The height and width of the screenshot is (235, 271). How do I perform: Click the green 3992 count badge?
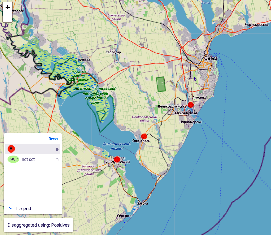pyautogui.click(x=13, y=159)
